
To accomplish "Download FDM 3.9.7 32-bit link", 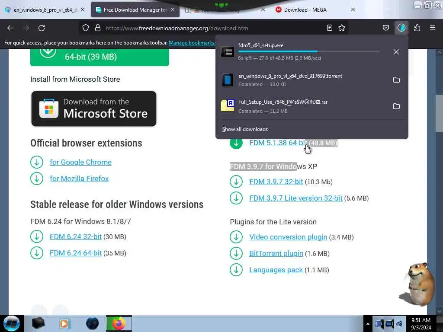I will (276, 182).
